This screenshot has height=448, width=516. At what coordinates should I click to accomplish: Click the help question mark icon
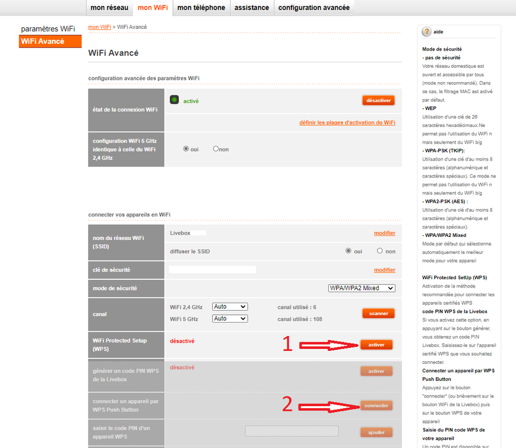click(427, 32)
